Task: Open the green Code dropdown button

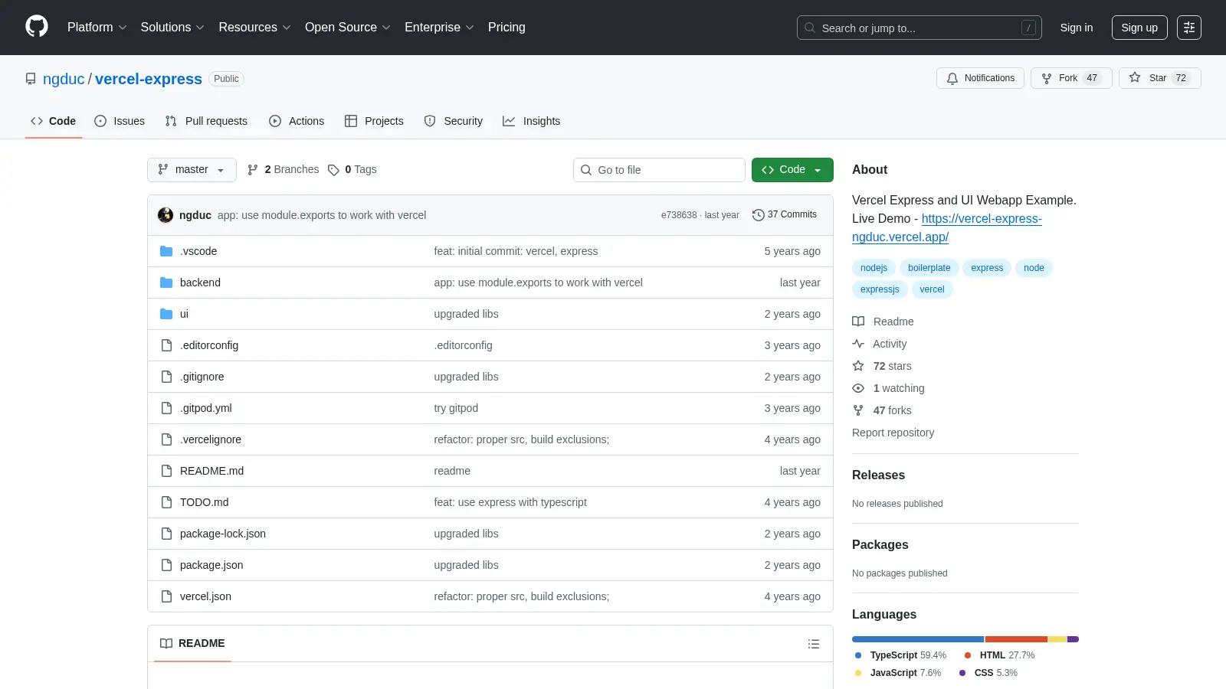Action: click(792, 170)
